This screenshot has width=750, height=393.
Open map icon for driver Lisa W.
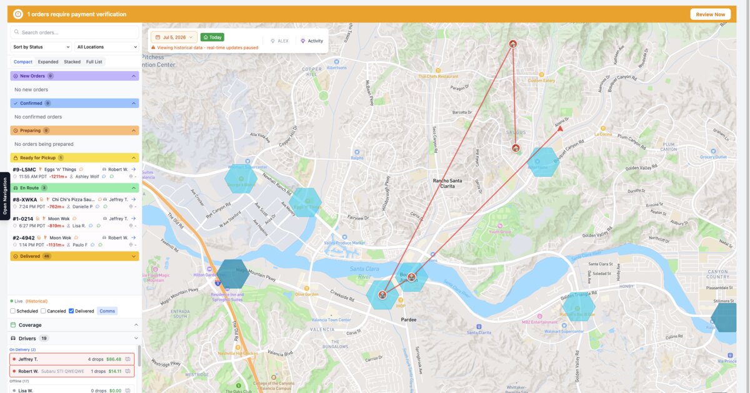[x=128, y=391]
